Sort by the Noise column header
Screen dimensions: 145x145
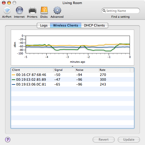pyautogui.click(x=87, y=70)
